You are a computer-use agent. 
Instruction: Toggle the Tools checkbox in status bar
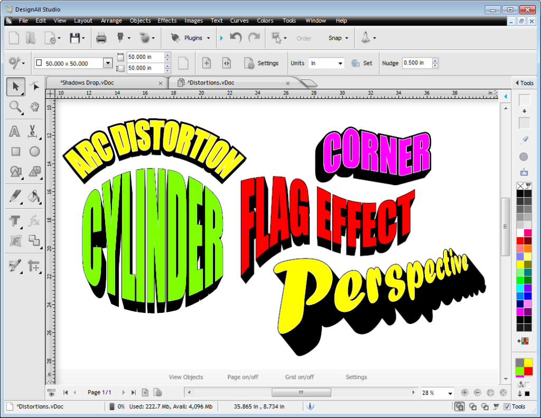pyautogui.click(x=507, y=406)
